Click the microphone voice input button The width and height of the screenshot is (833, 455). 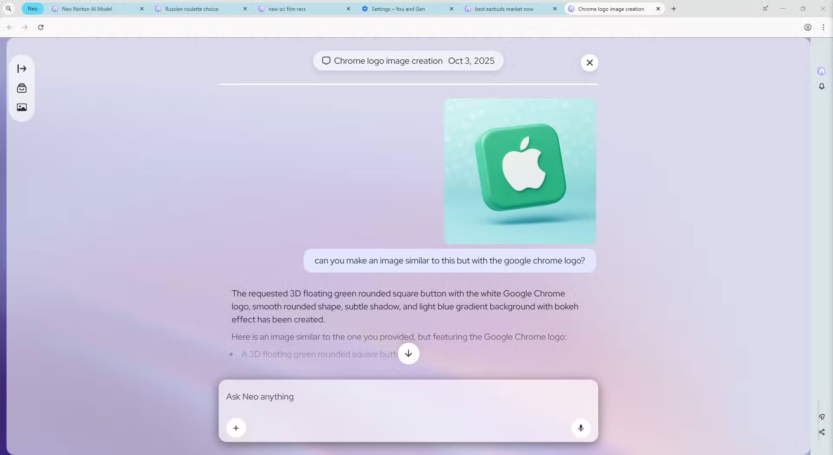click(x=581, y=428)
